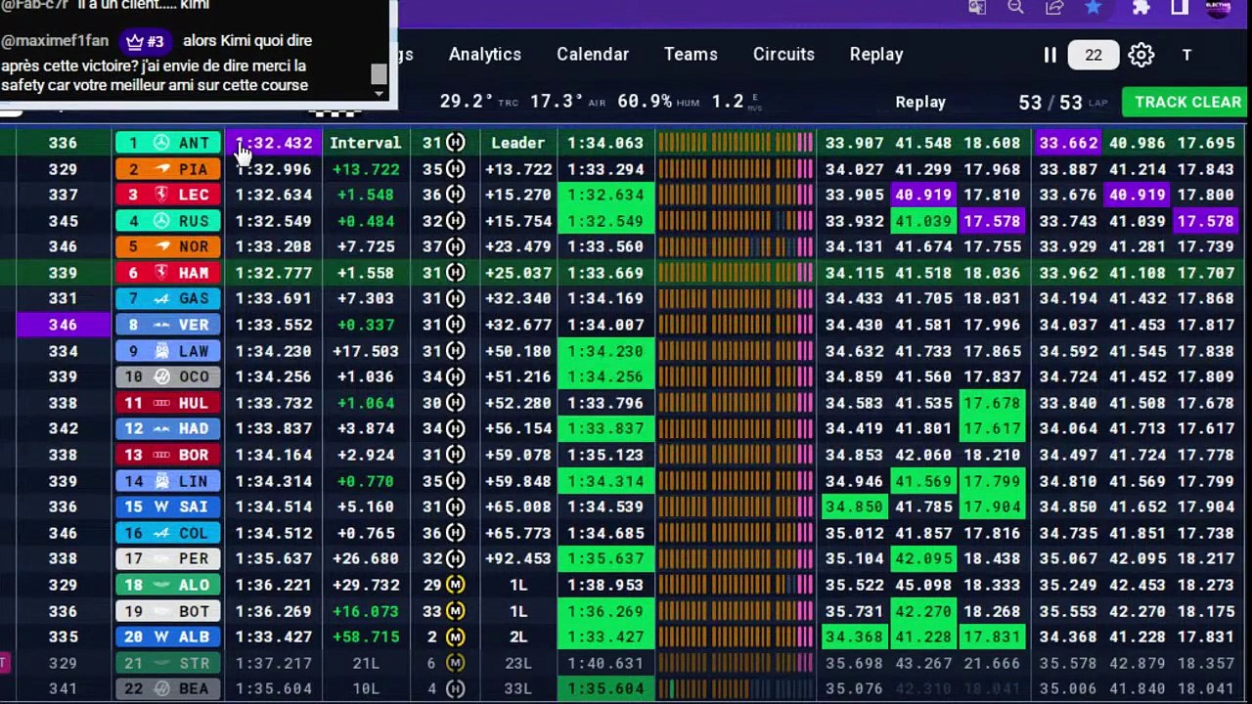This screenshot has height=704, width=1252.
Task: Click the chat panel scrollbar thumb
Action: (379, 74)
